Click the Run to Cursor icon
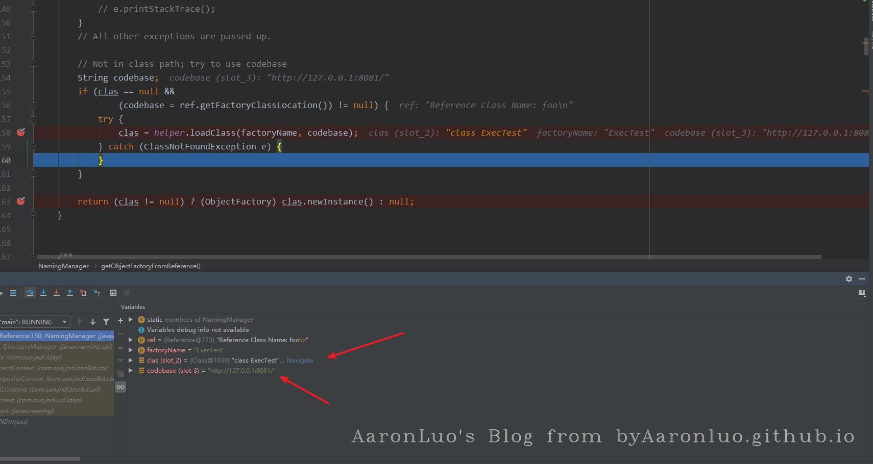 [x=96, y=293]
